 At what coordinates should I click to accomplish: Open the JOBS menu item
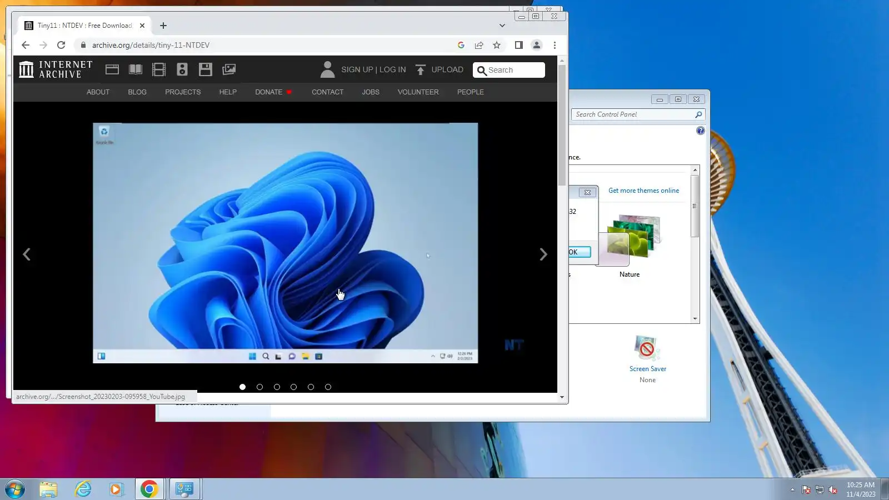[x=371, y=92]
